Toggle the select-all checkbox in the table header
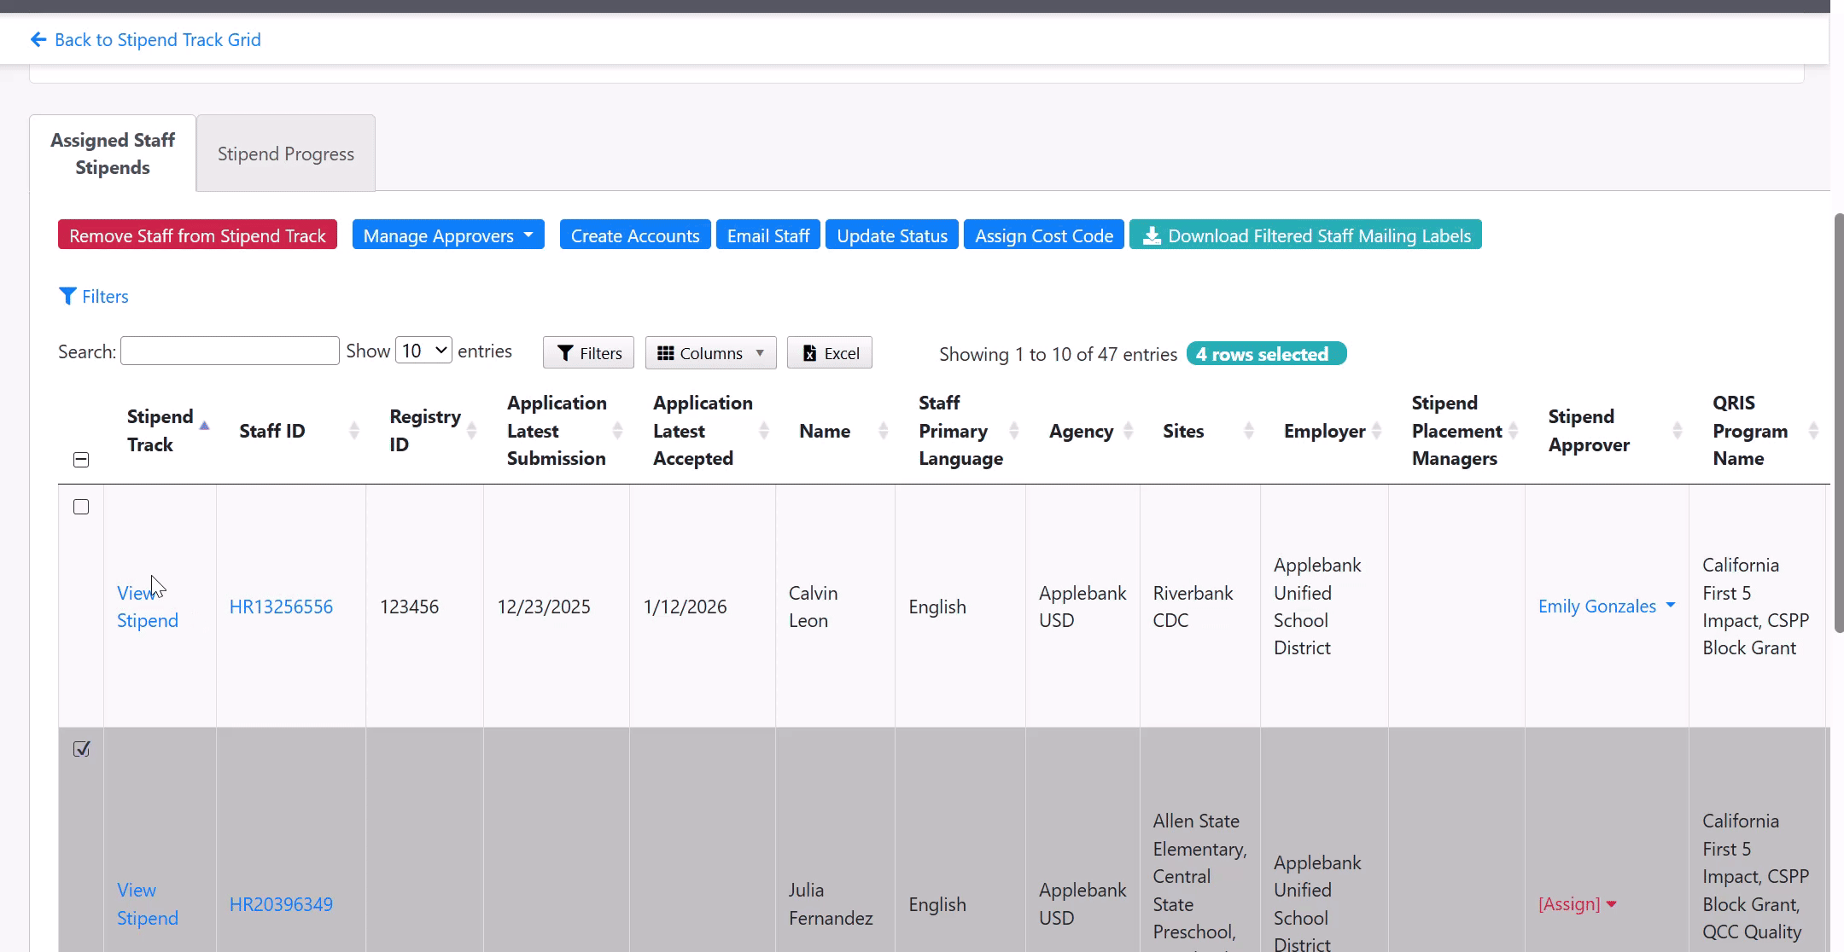Screen dimensions: 1844x952 pyautogui.click(x=81, y=460)
